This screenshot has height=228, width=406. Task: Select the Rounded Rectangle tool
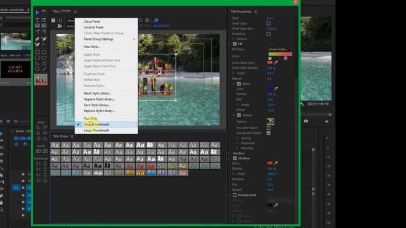pyautogui.click(x=44, y=58)
